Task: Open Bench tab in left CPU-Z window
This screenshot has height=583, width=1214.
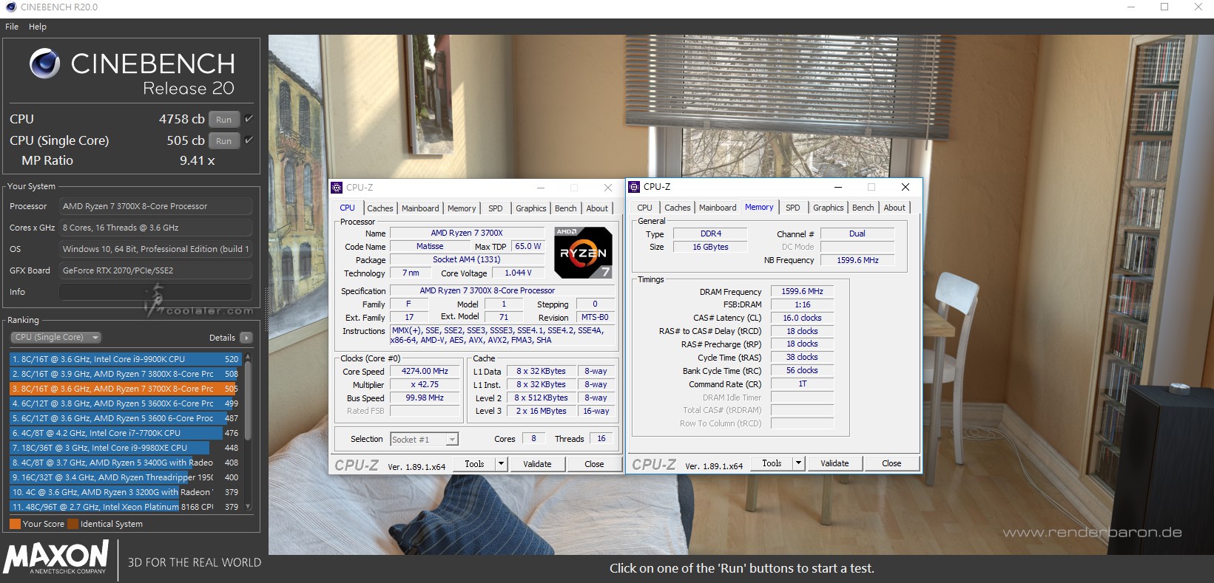Action: (x=566, y=208)
